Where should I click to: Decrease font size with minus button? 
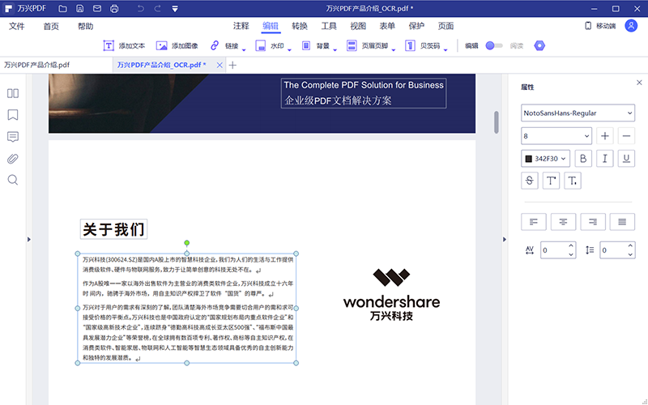(626, 136)
